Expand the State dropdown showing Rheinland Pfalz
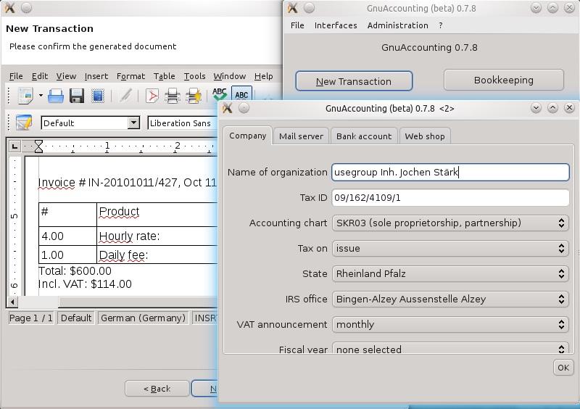The image size is (580, 409). 450,273
